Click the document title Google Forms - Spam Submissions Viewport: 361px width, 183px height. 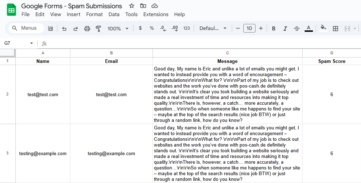tap(72, 6)
